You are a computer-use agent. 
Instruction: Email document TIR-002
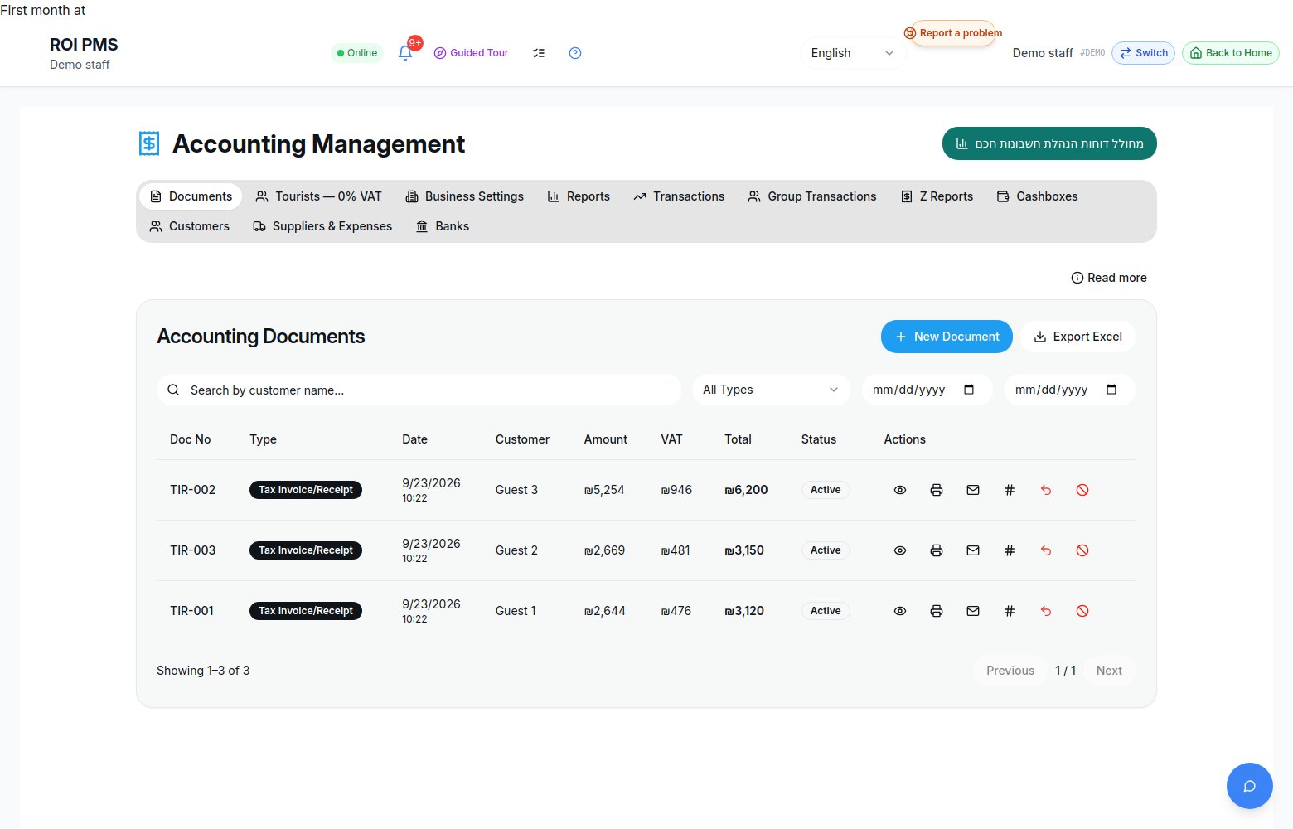pyautogui.click(x=973, y=490)
